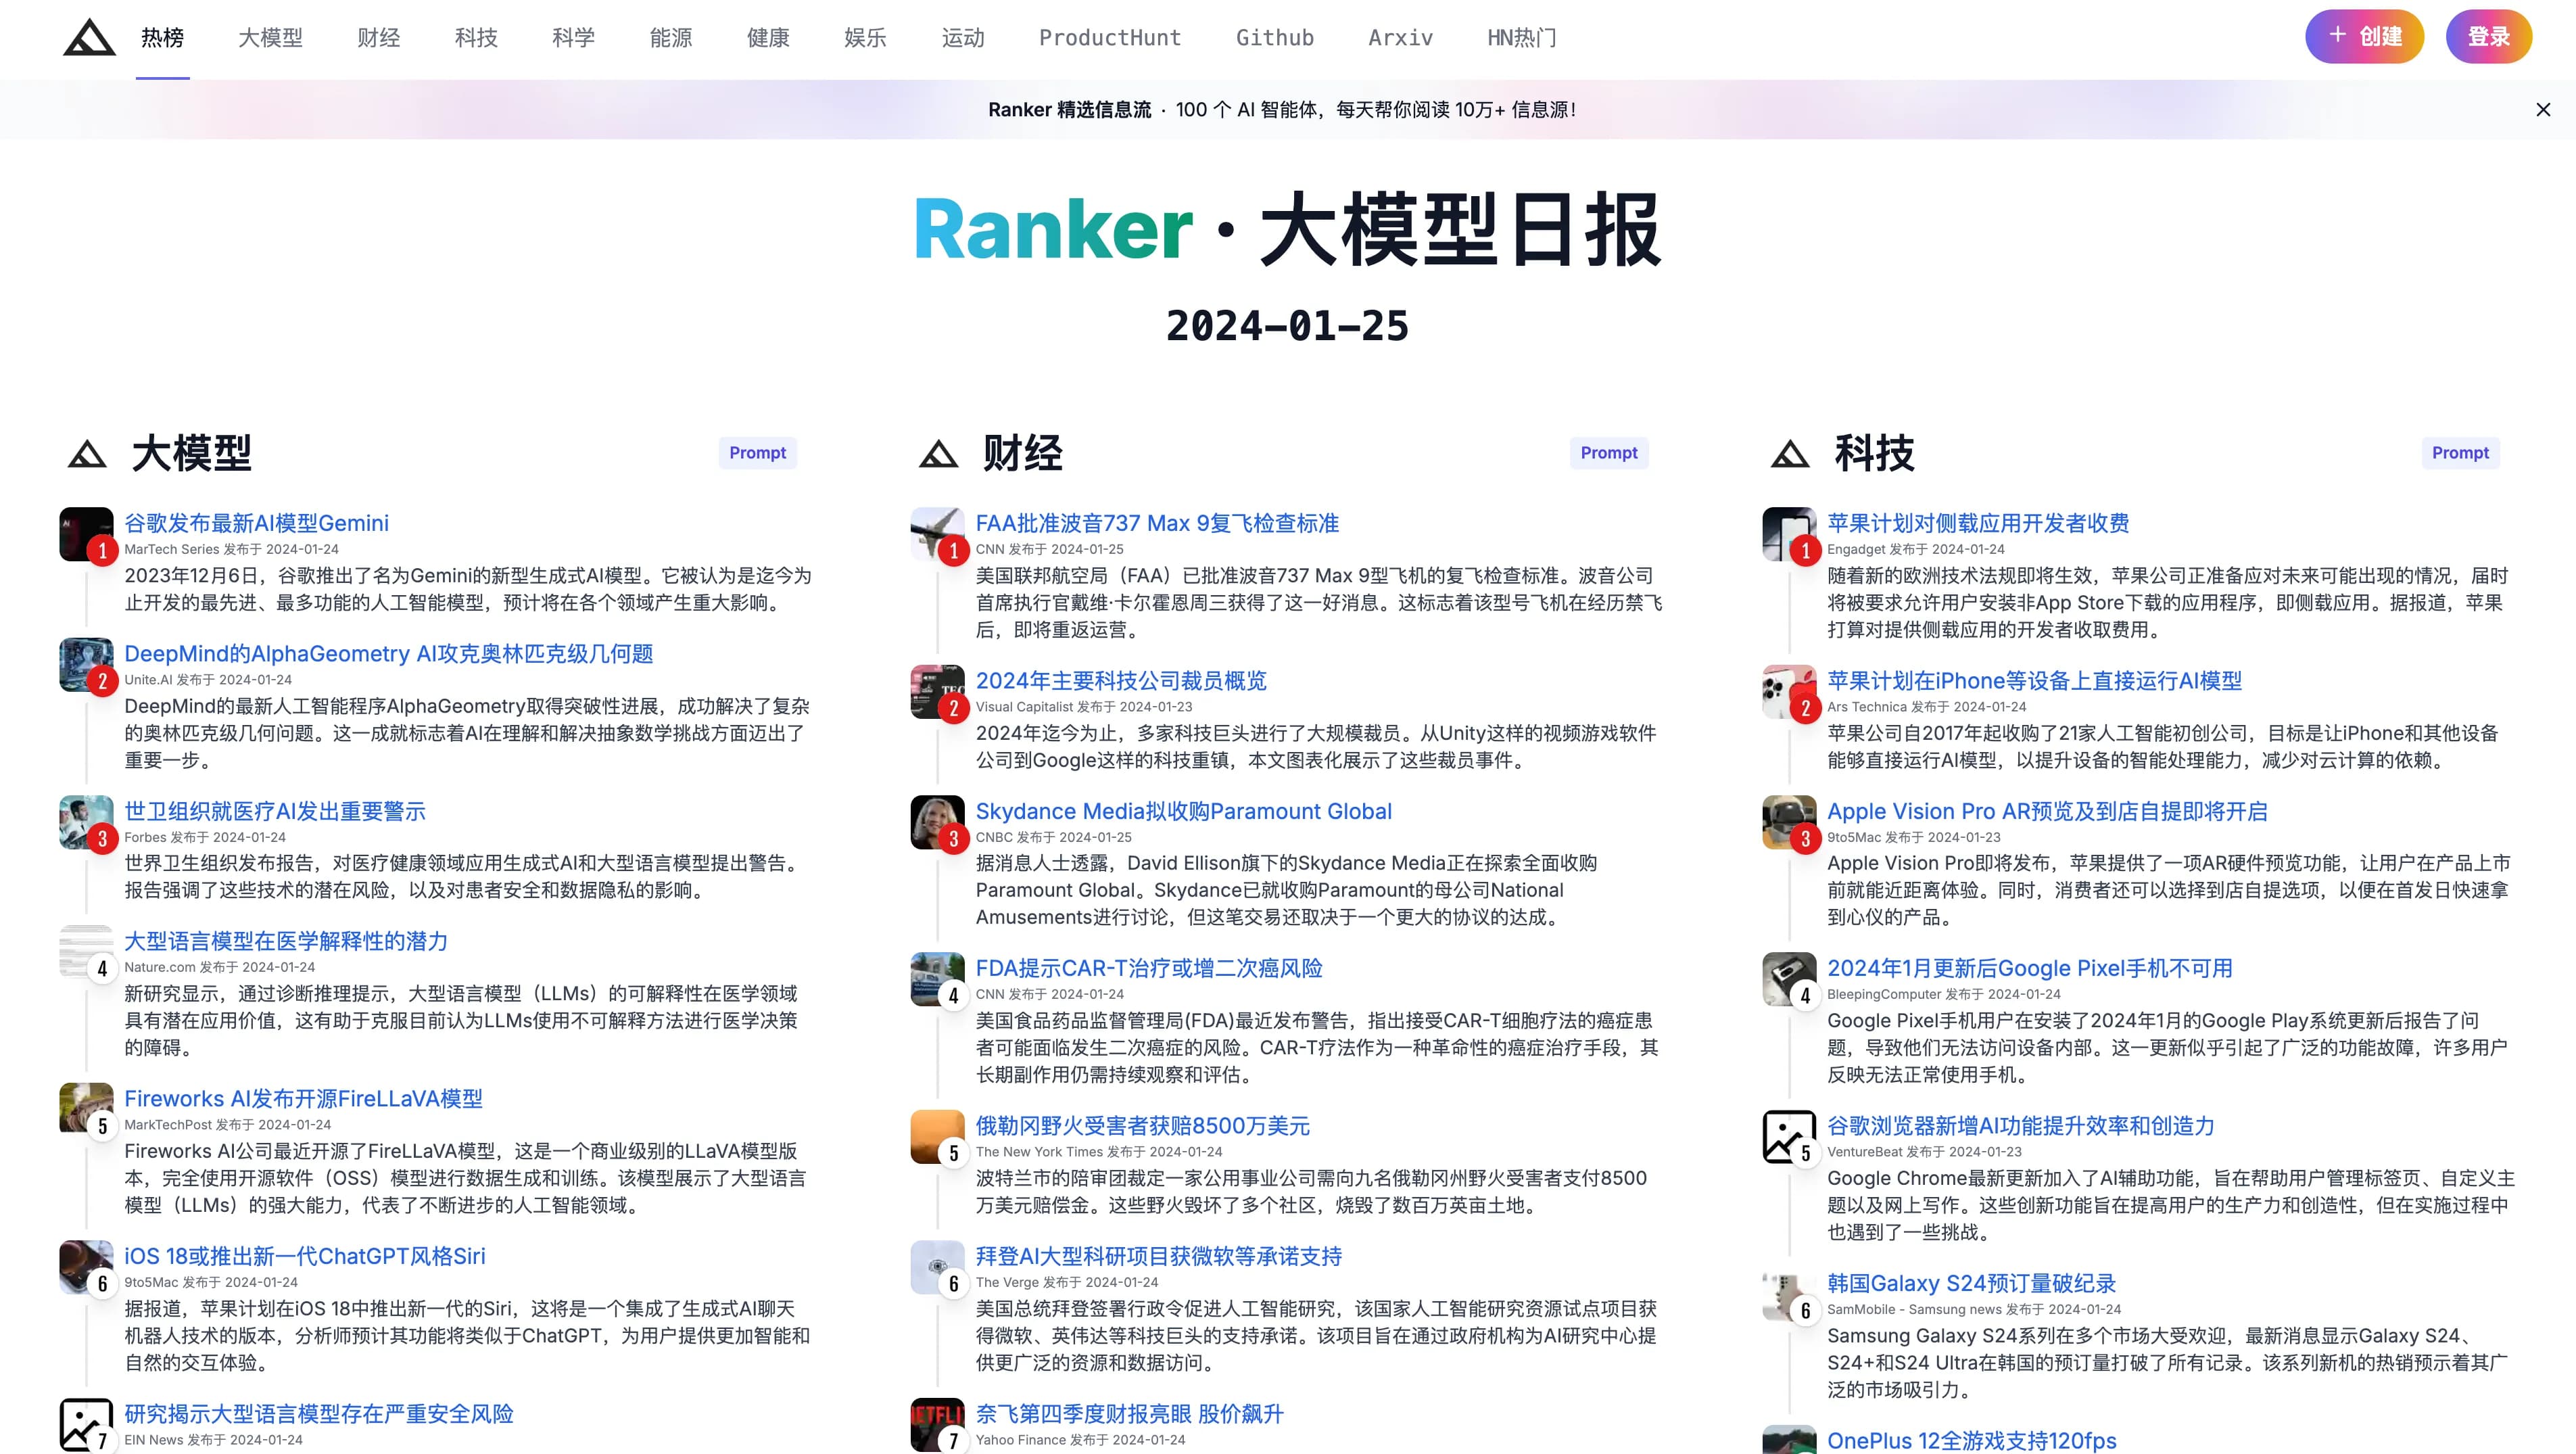The height and width of the screenshot is (1454, 2576).
Task: Open link 苹果计划对侧载应用开发者收费
Action: 1979,523
